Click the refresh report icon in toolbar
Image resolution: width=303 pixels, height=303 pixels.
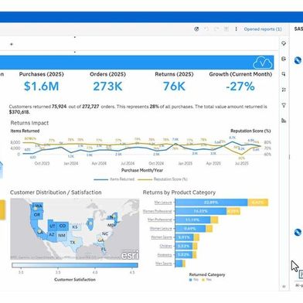pyautogui.click(x=196, y=29)
